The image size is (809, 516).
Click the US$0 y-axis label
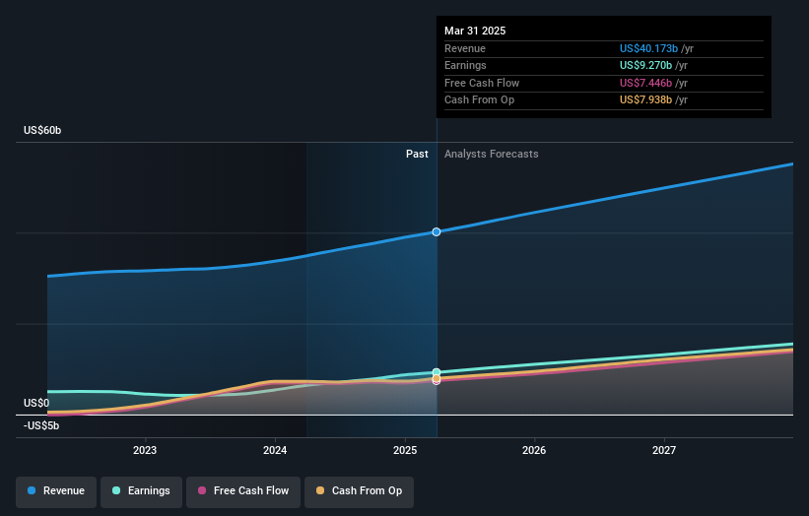(36, 403)
